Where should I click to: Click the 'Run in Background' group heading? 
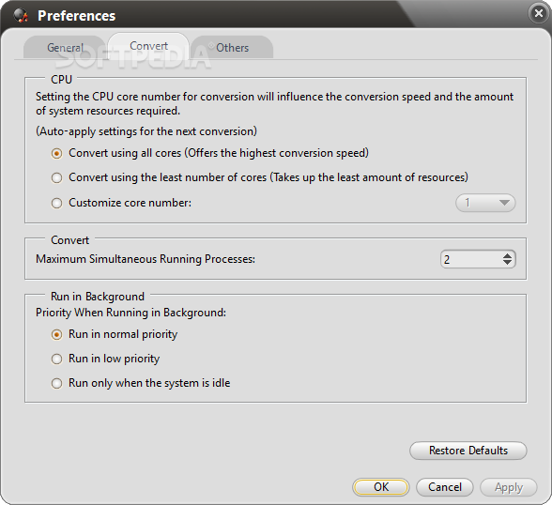coord(98,297)
